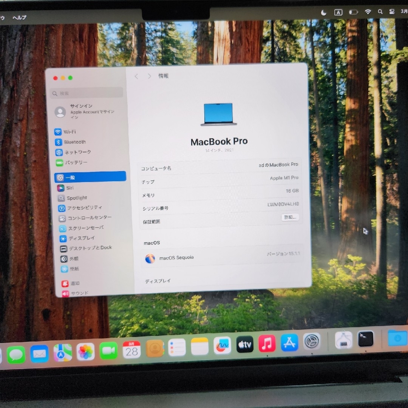The height and width of the screenshot is (408, 408).
Task: Click the 検索 search field
Action: pyautogui.click(x=87, y=93)
